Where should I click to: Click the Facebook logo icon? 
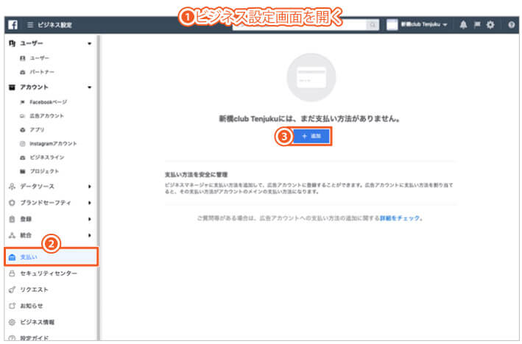coord(13,25)
